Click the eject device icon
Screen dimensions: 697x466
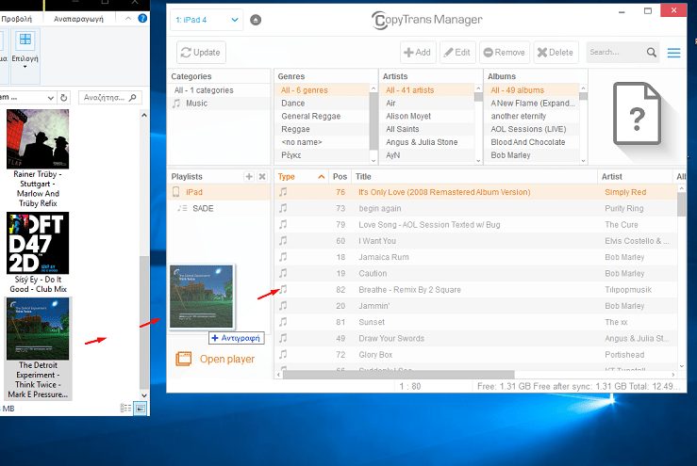257,20
